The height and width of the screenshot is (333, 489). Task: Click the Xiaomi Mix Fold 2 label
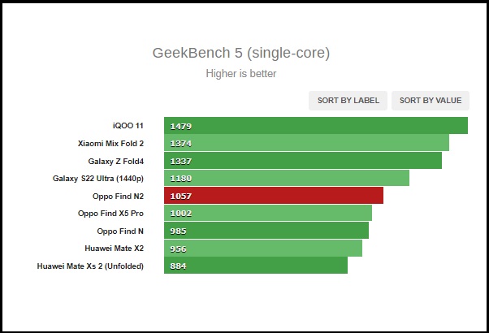point(110,144)
